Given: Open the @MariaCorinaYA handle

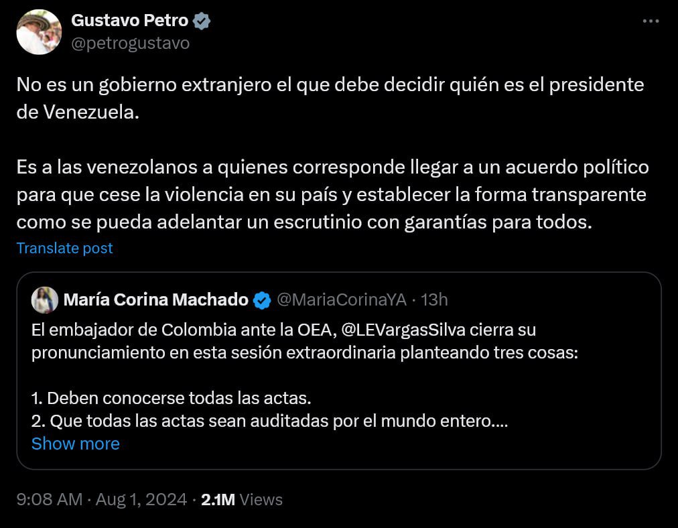Looking at the screenshot, I should [x=341, y=300].
